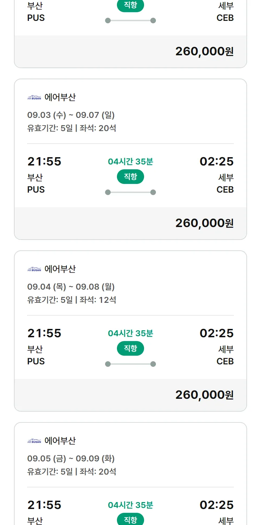Open the 09.04 (목) ~ 09.08 (월) date text
The height and width of the screenshot is (525, 261).
[x=71, y=286]
